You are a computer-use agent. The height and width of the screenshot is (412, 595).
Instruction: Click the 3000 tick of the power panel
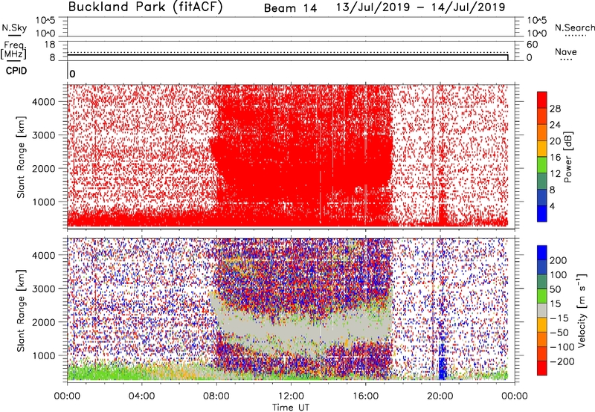point(43,135)
